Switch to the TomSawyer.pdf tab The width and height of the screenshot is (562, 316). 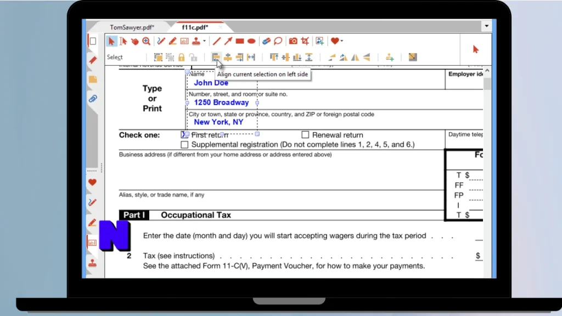pos(132,27)
